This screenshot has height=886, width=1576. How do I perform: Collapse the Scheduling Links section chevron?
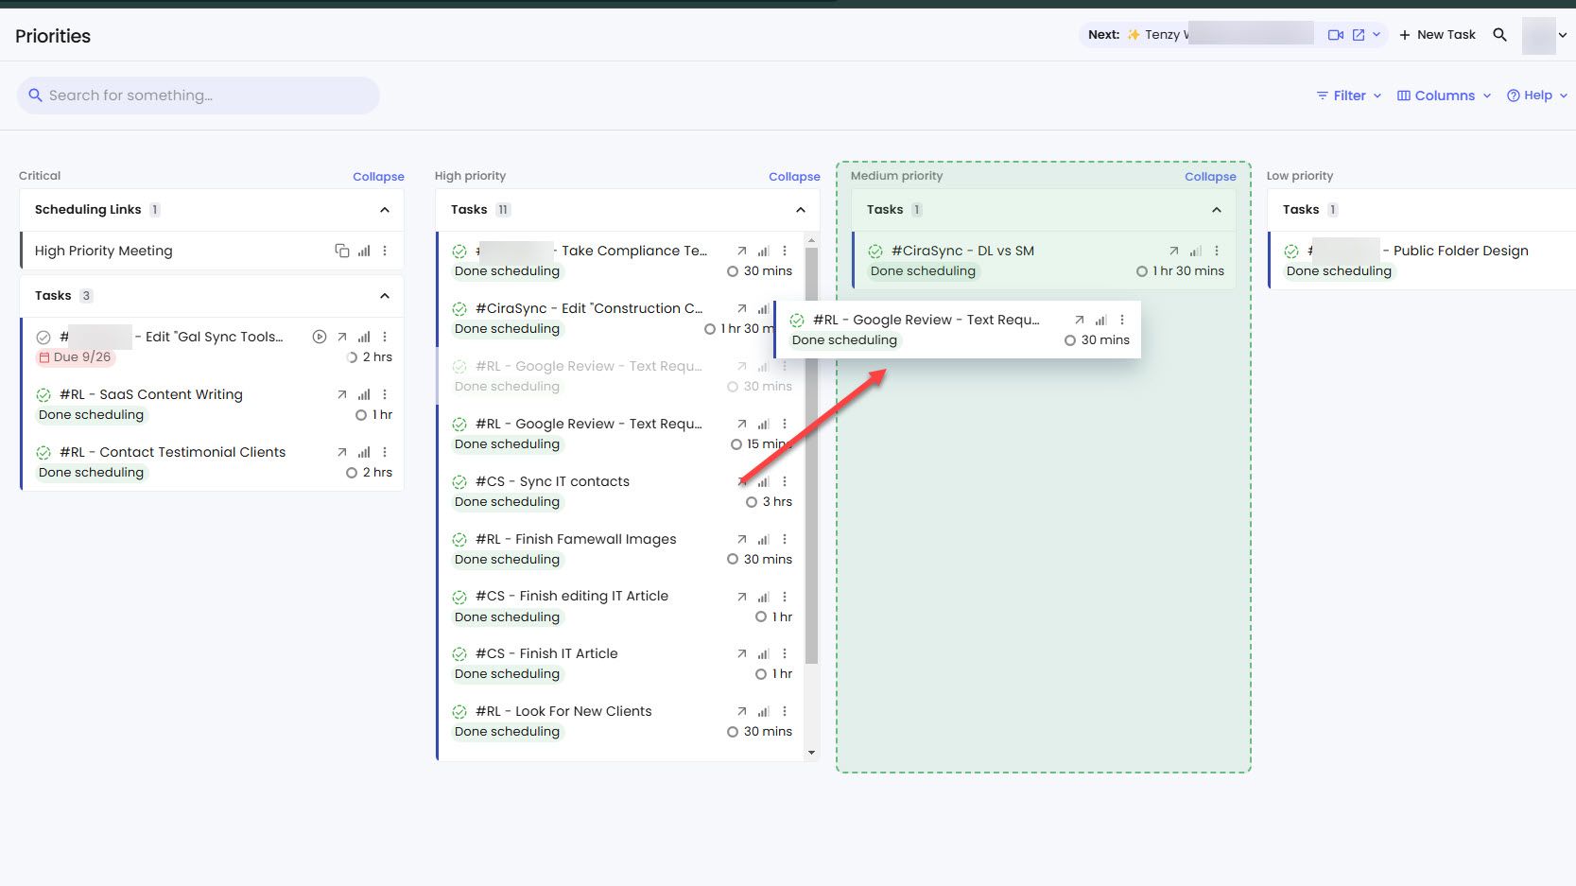(385, 210)
